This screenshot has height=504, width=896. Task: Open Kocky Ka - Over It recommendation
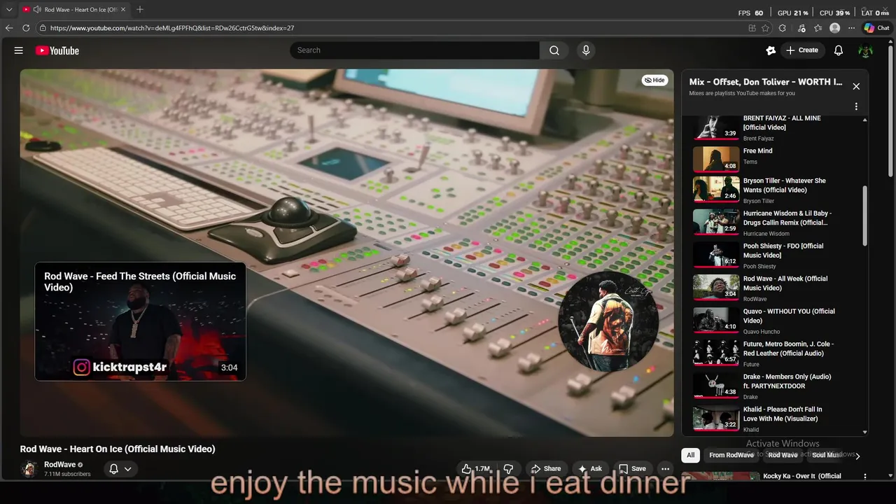801,476
